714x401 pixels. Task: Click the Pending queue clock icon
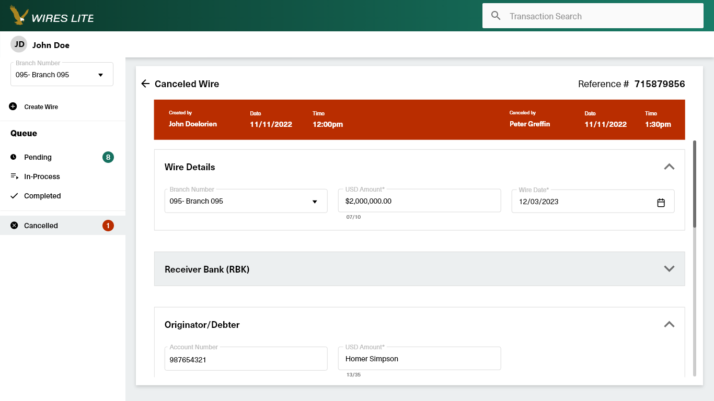pos(14,157)
